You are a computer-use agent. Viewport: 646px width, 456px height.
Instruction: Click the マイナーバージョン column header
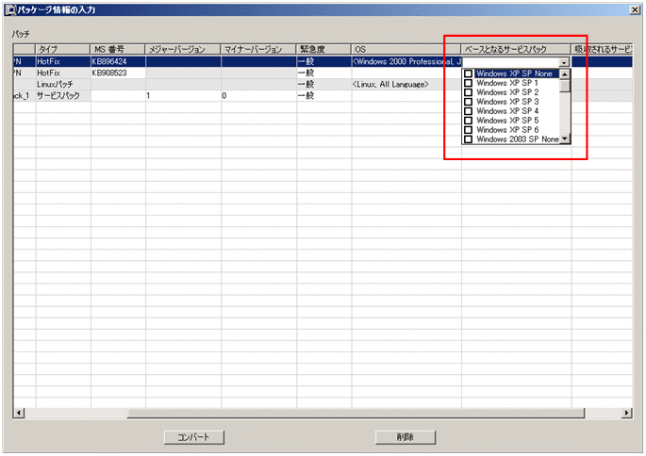coord(258,49)
